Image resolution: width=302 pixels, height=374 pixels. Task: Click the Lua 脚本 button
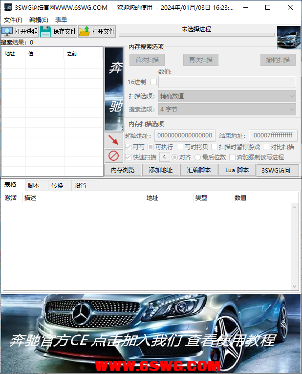click(237, 170)
